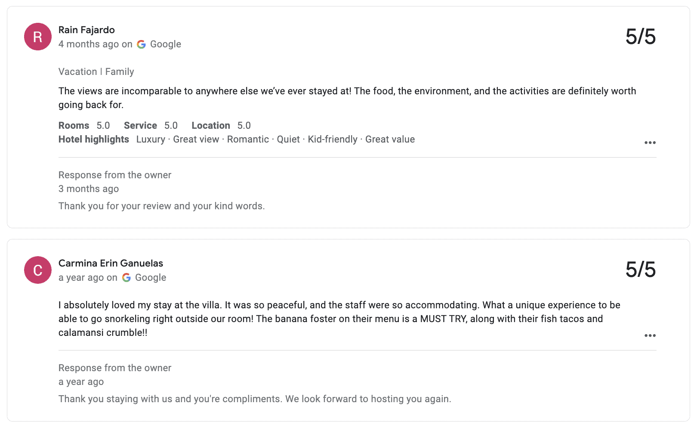Open Rain Fajardo's reviewer name
Viewport: 697px width, 428px height.
tap(86, 30)
